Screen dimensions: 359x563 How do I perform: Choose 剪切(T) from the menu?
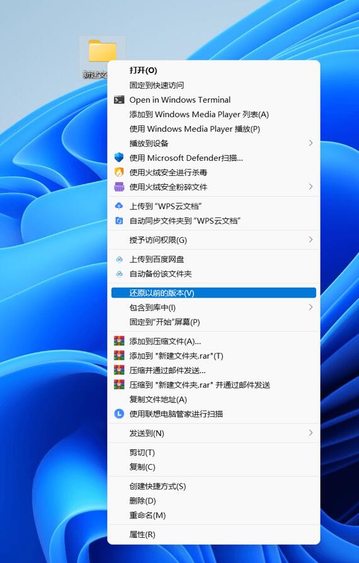click(214, 453)
